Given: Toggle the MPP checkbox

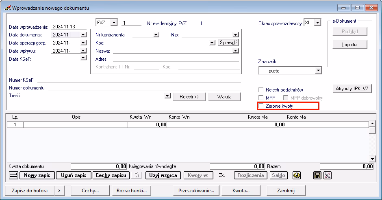Looking at the screenshot, I should [x=262, y=98].
